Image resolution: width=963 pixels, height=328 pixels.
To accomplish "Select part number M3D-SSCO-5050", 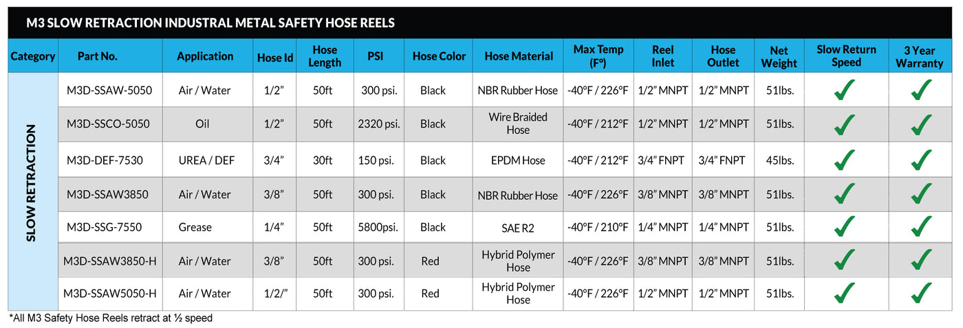I will [x=109, y=124].
